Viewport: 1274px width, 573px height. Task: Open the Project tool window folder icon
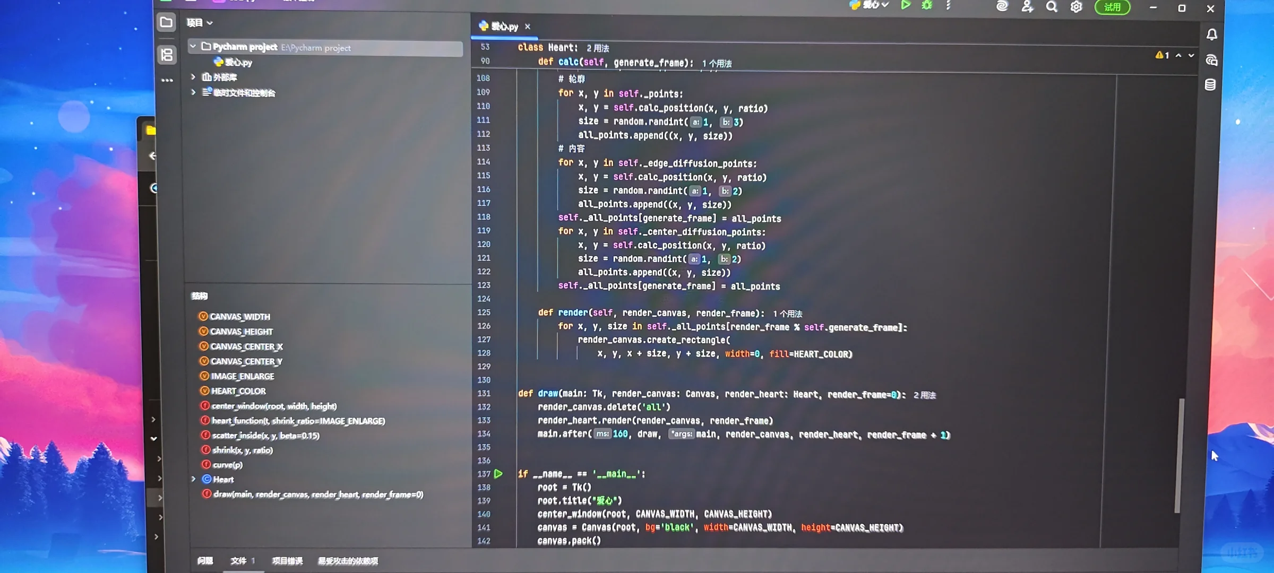coord(166,22)
